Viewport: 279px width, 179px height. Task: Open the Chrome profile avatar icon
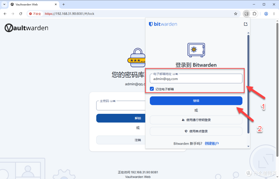point(266,14)
